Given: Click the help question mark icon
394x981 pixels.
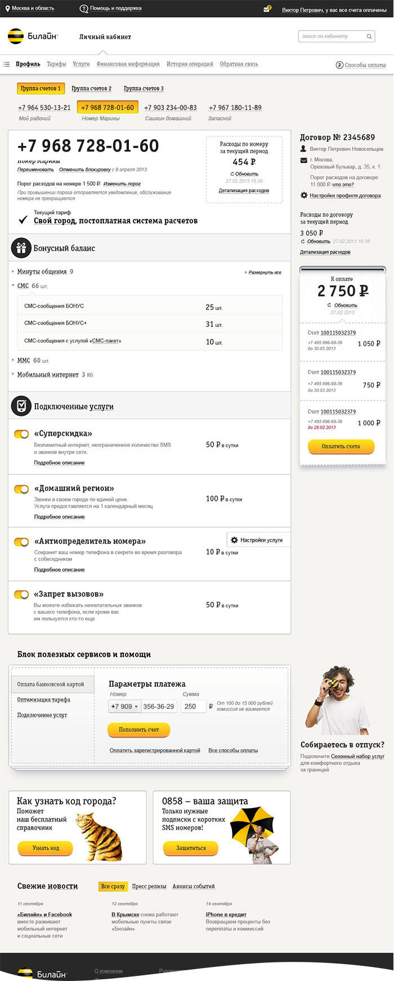Looking at the screenshot, I should pos(84,8).
